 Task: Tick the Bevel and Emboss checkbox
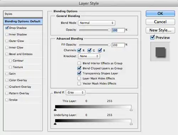click(7, 54)
